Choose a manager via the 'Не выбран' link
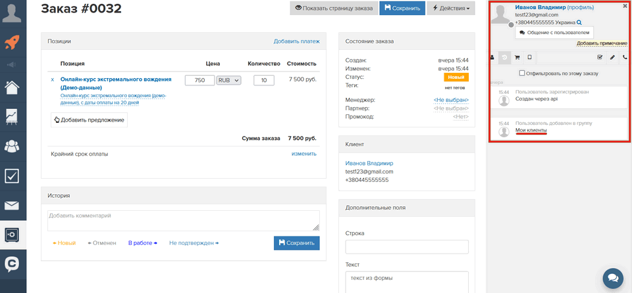Screen dimensions: 632x293 click(x=450, y=100)
